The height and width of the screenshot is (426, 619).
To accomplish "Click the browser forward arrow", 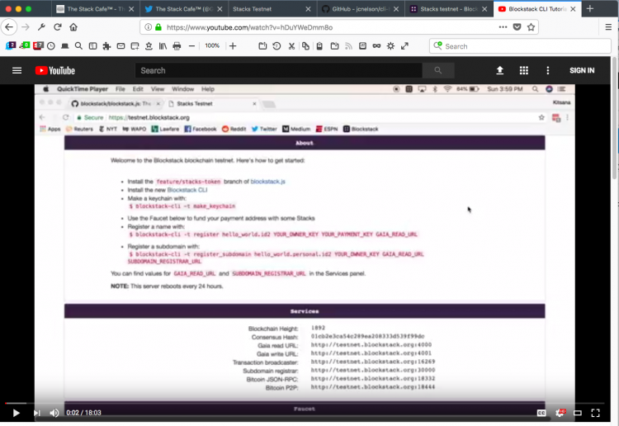I will pos(26,27).
